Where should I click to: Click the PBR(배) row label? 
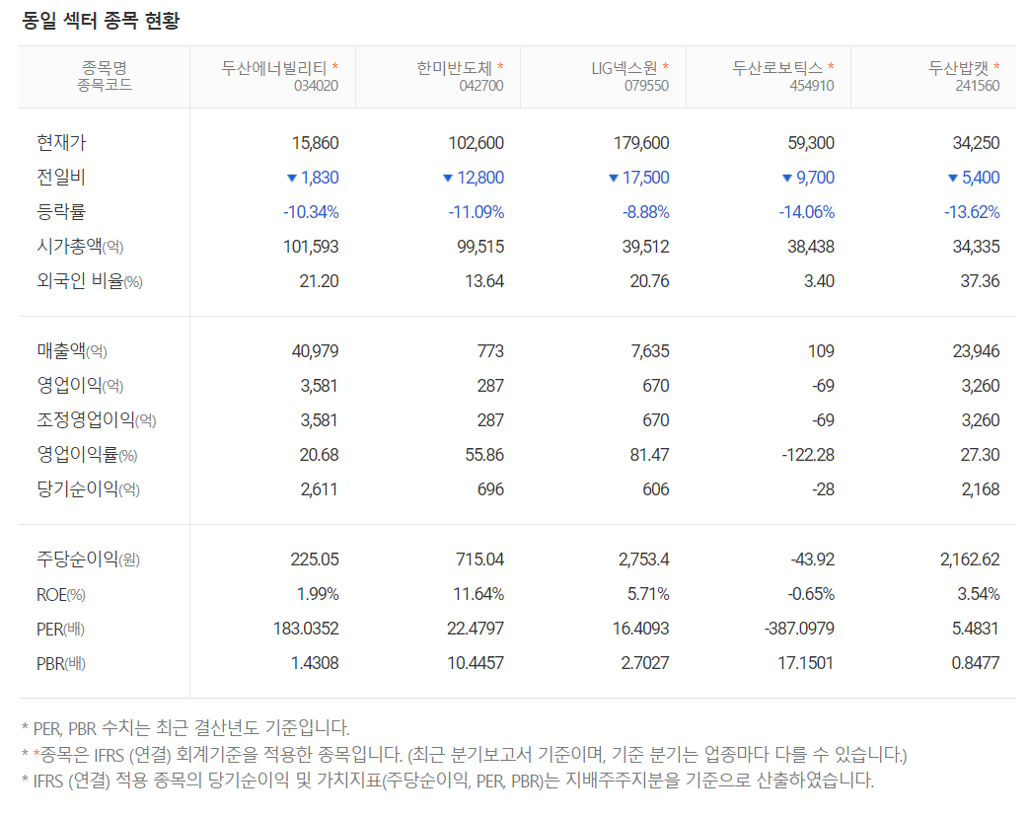tap(61, 664)
